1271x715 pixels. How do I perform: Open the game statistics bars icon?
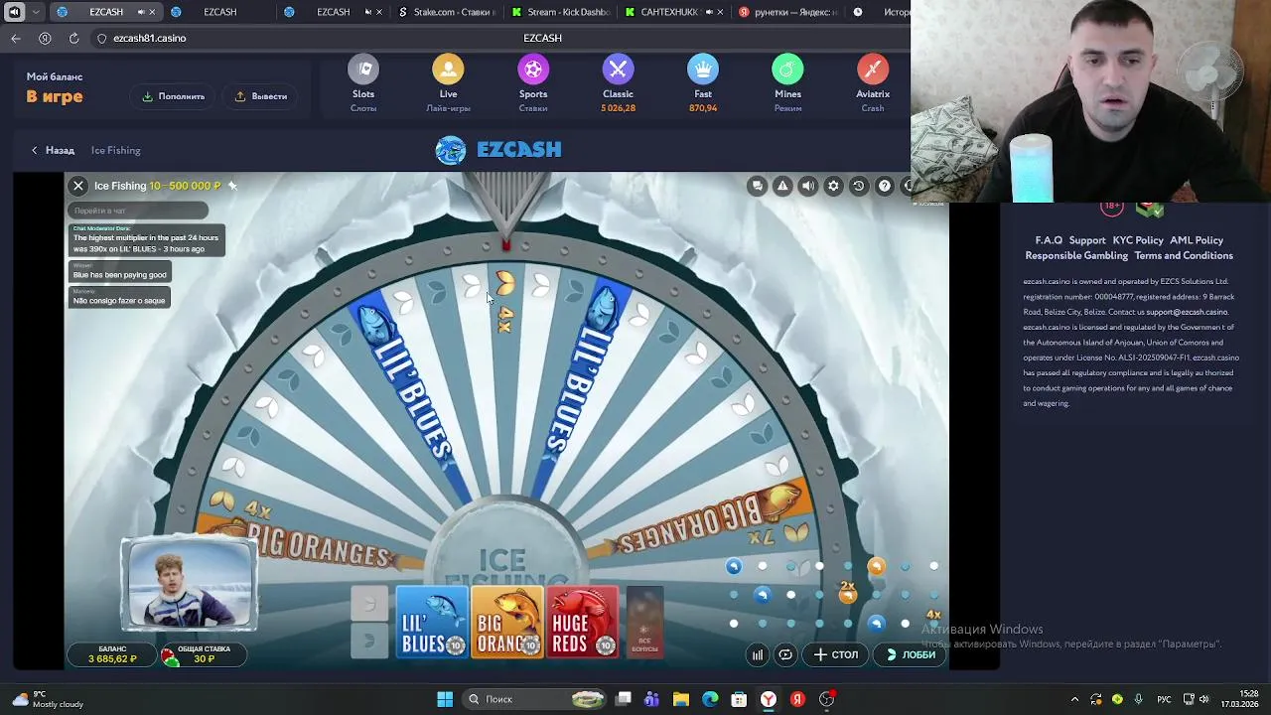click(758, 654)
